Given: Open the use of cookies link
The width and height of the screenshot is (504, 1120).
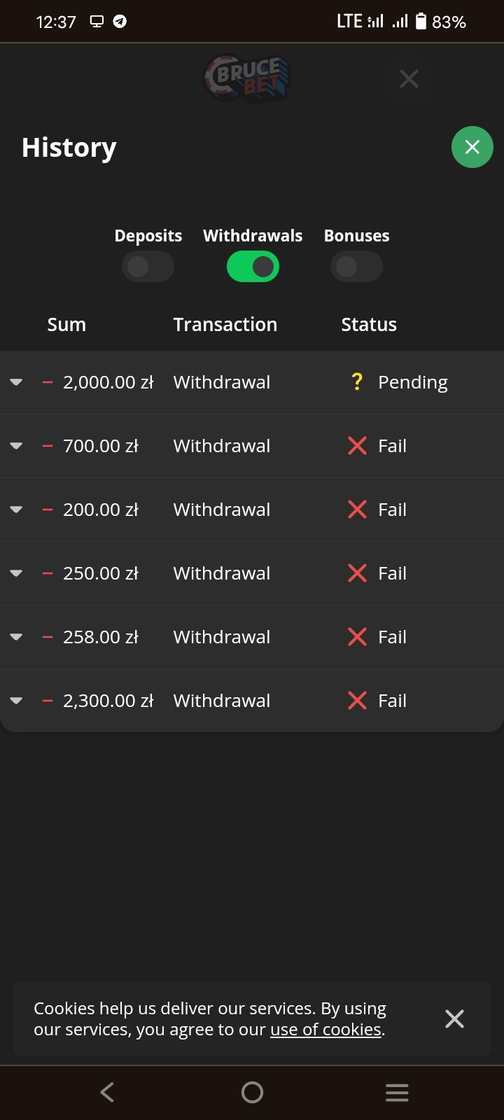Looking at the screenshot, I should tap(325, 1030).
